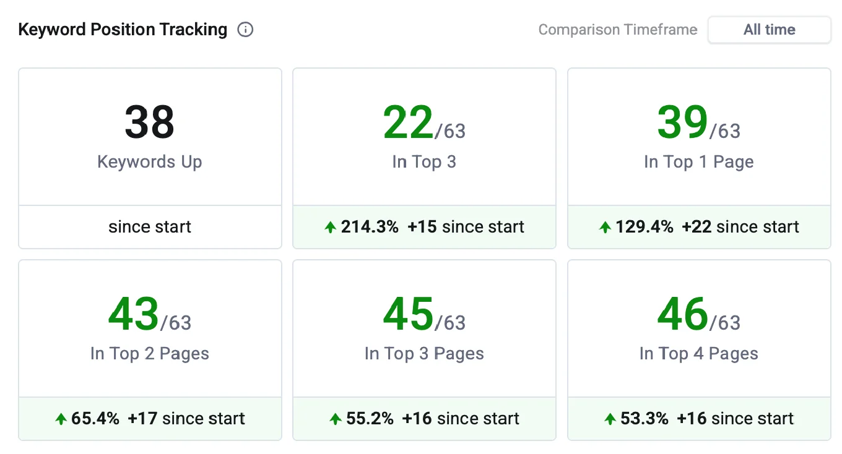Select the In Top 3 Pages card
This screenshot has width=842, height=454.
point(424,349)
